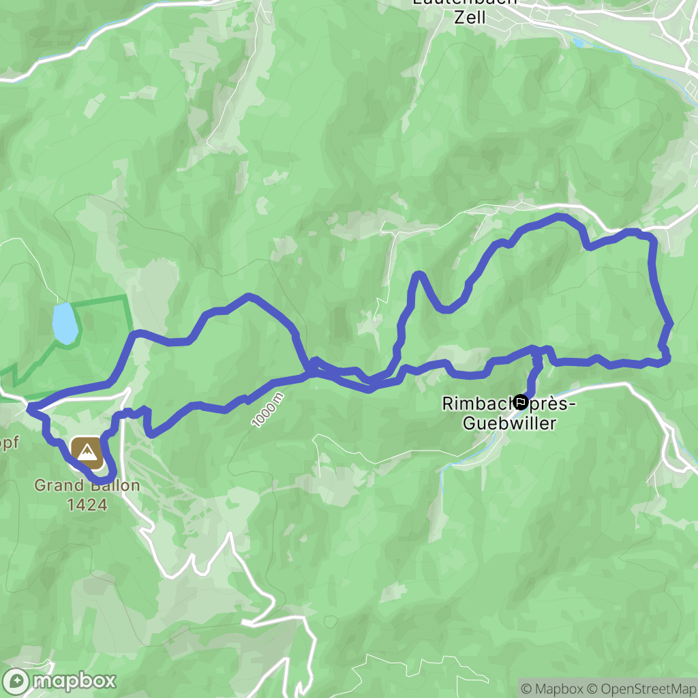Screen dimensions: 698x698
Task: Click the partial 'pf' label at left edge
Action: [x=9, y=442]
